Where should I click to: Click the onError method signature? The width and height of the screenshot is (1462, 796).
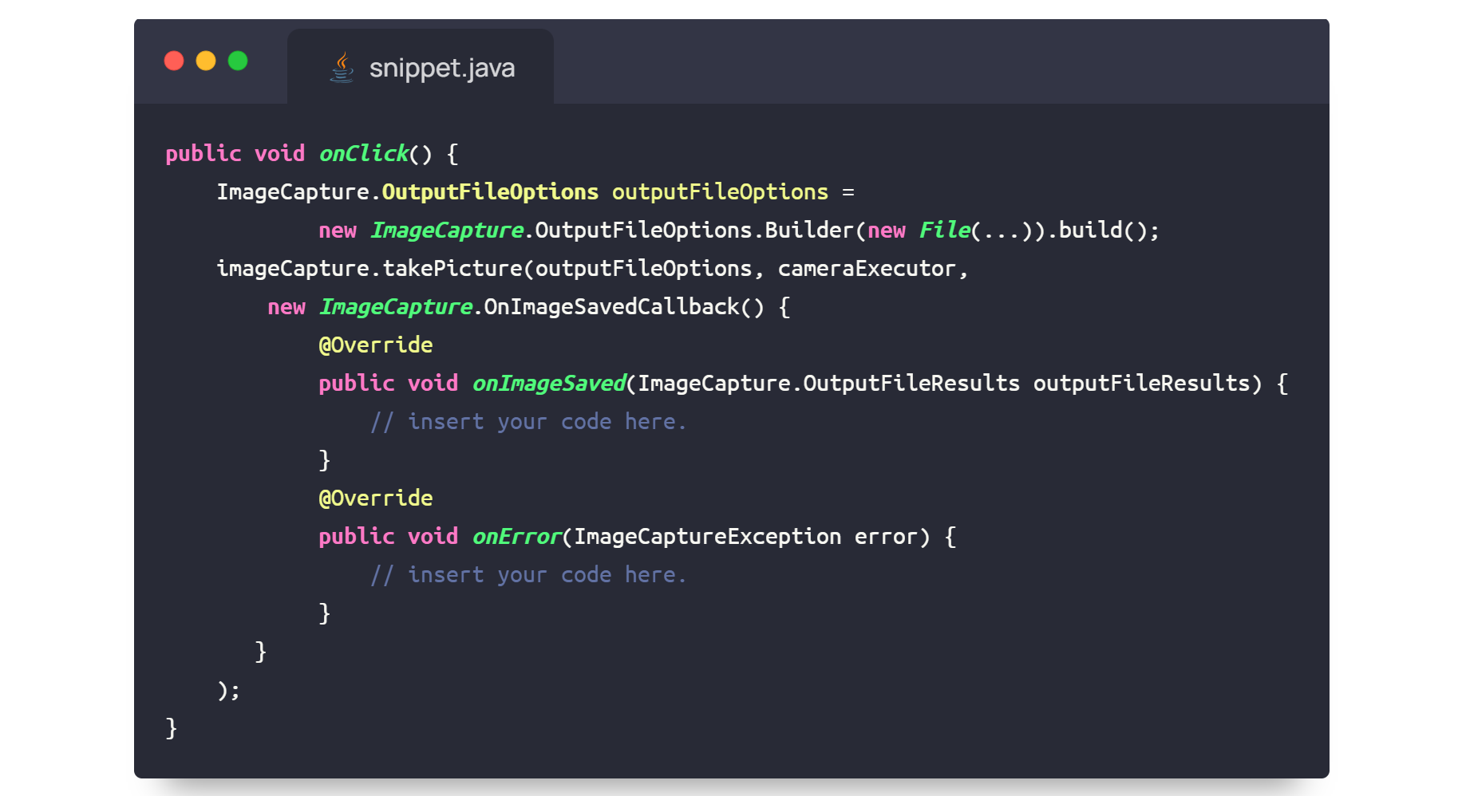click(517, 536)
